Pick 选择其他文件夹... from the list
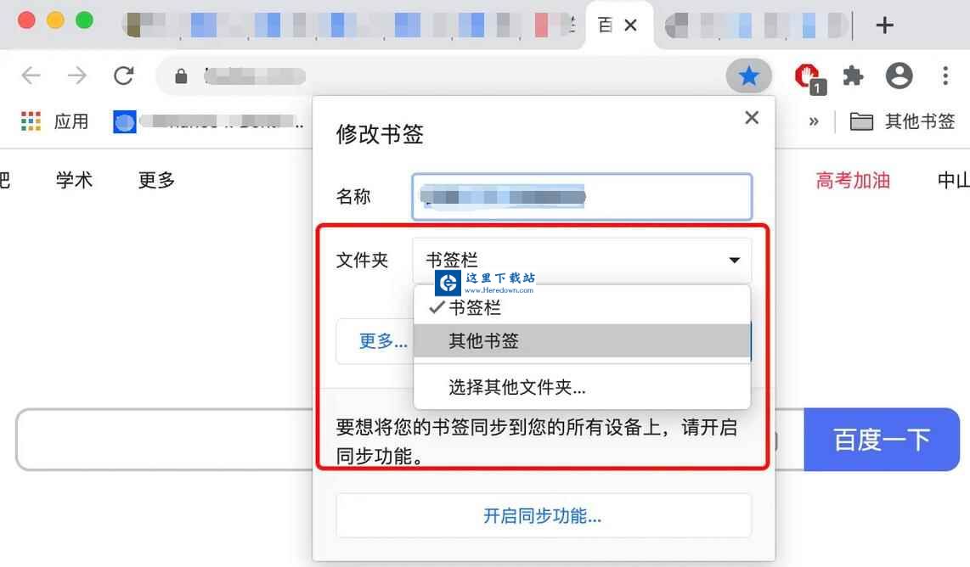970x567 pixels. [x=582, y=387]
